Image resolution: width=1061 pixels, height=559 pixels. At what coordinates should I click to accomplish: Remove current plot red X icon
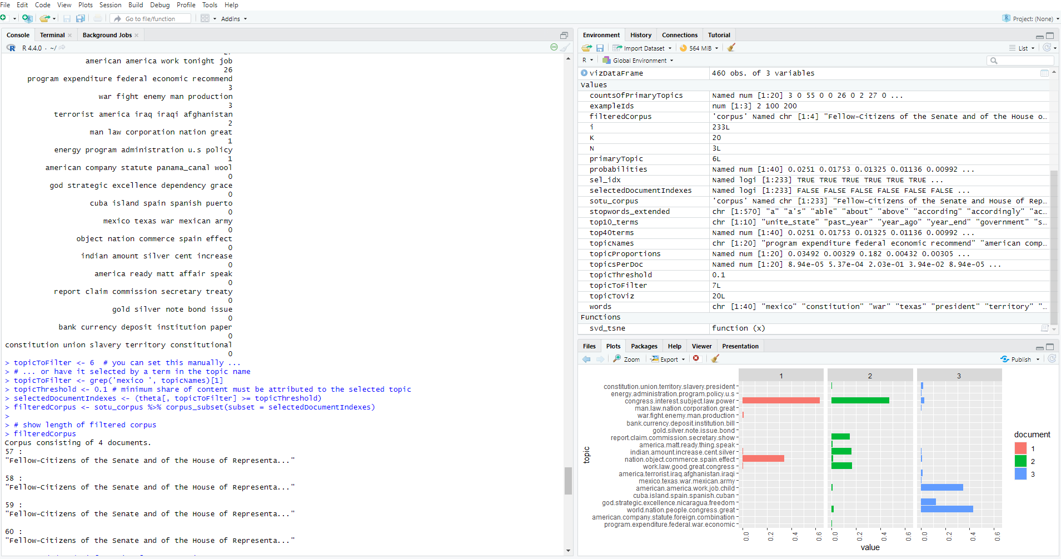coord(696,358)
